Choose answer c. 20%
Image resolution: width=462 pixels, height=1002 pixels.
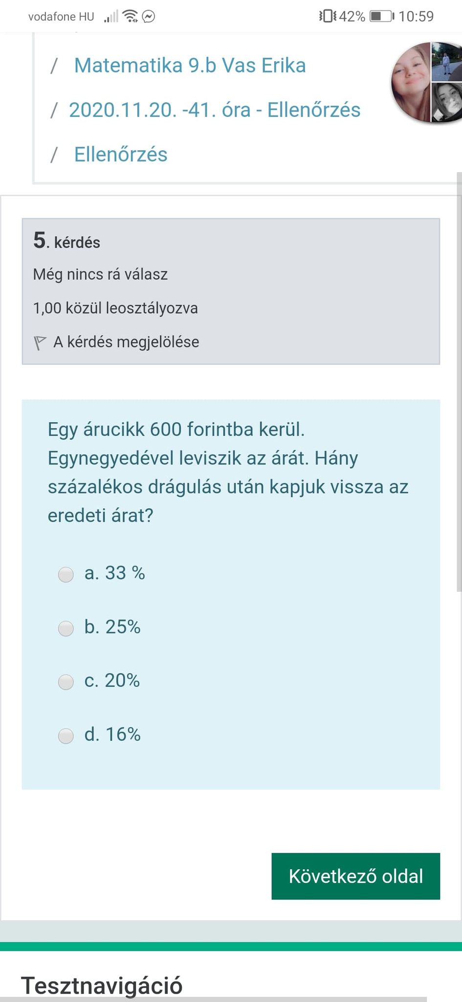coord(66,682)
